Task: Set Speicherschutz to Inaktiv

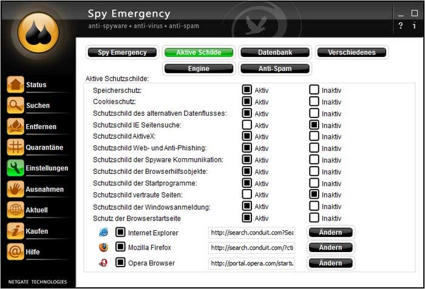Action: [314, 90]
